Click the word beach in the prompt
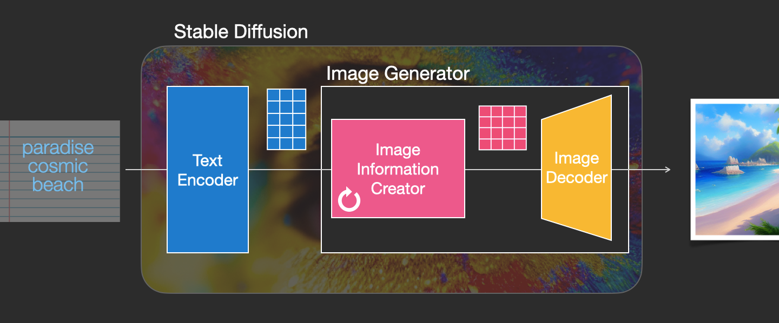This screenshot has width=779, height=323. click(58, 185)
